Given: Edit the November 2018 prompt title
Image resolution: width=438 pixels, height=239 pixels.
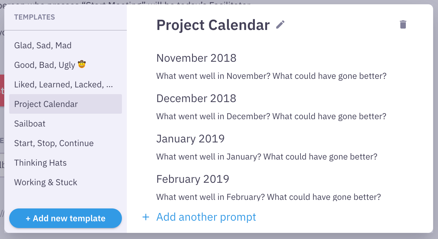Looking at the screenshot, I should pyautogui.click(x=196, y=58).
